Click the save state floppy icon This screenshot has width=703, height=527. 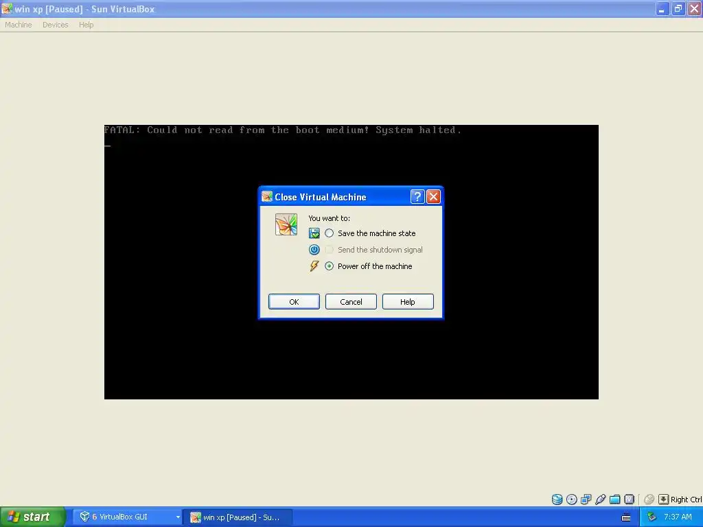314,233
